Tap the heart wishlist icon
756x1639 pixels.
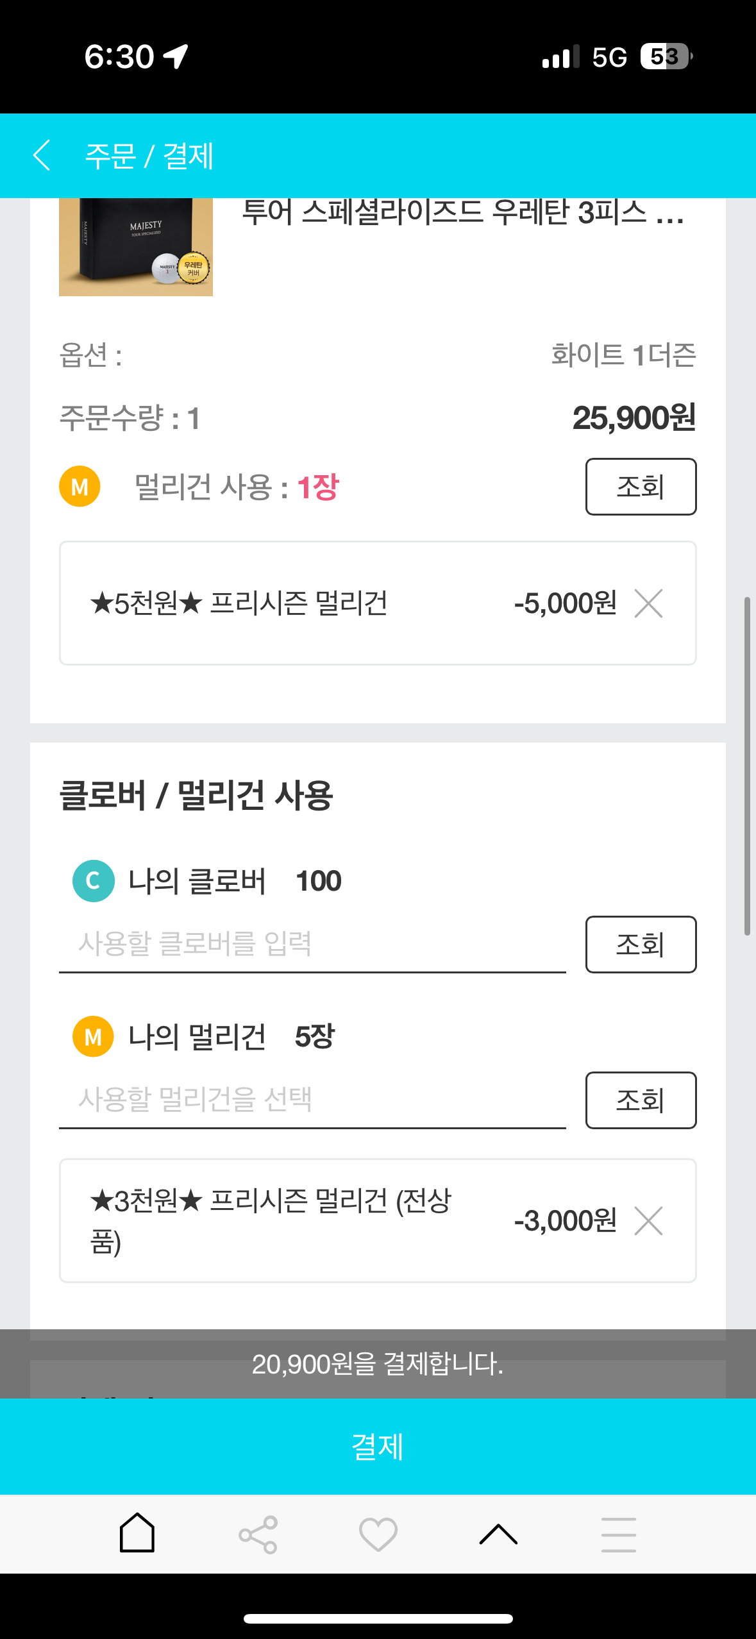tap(378, 1534)
